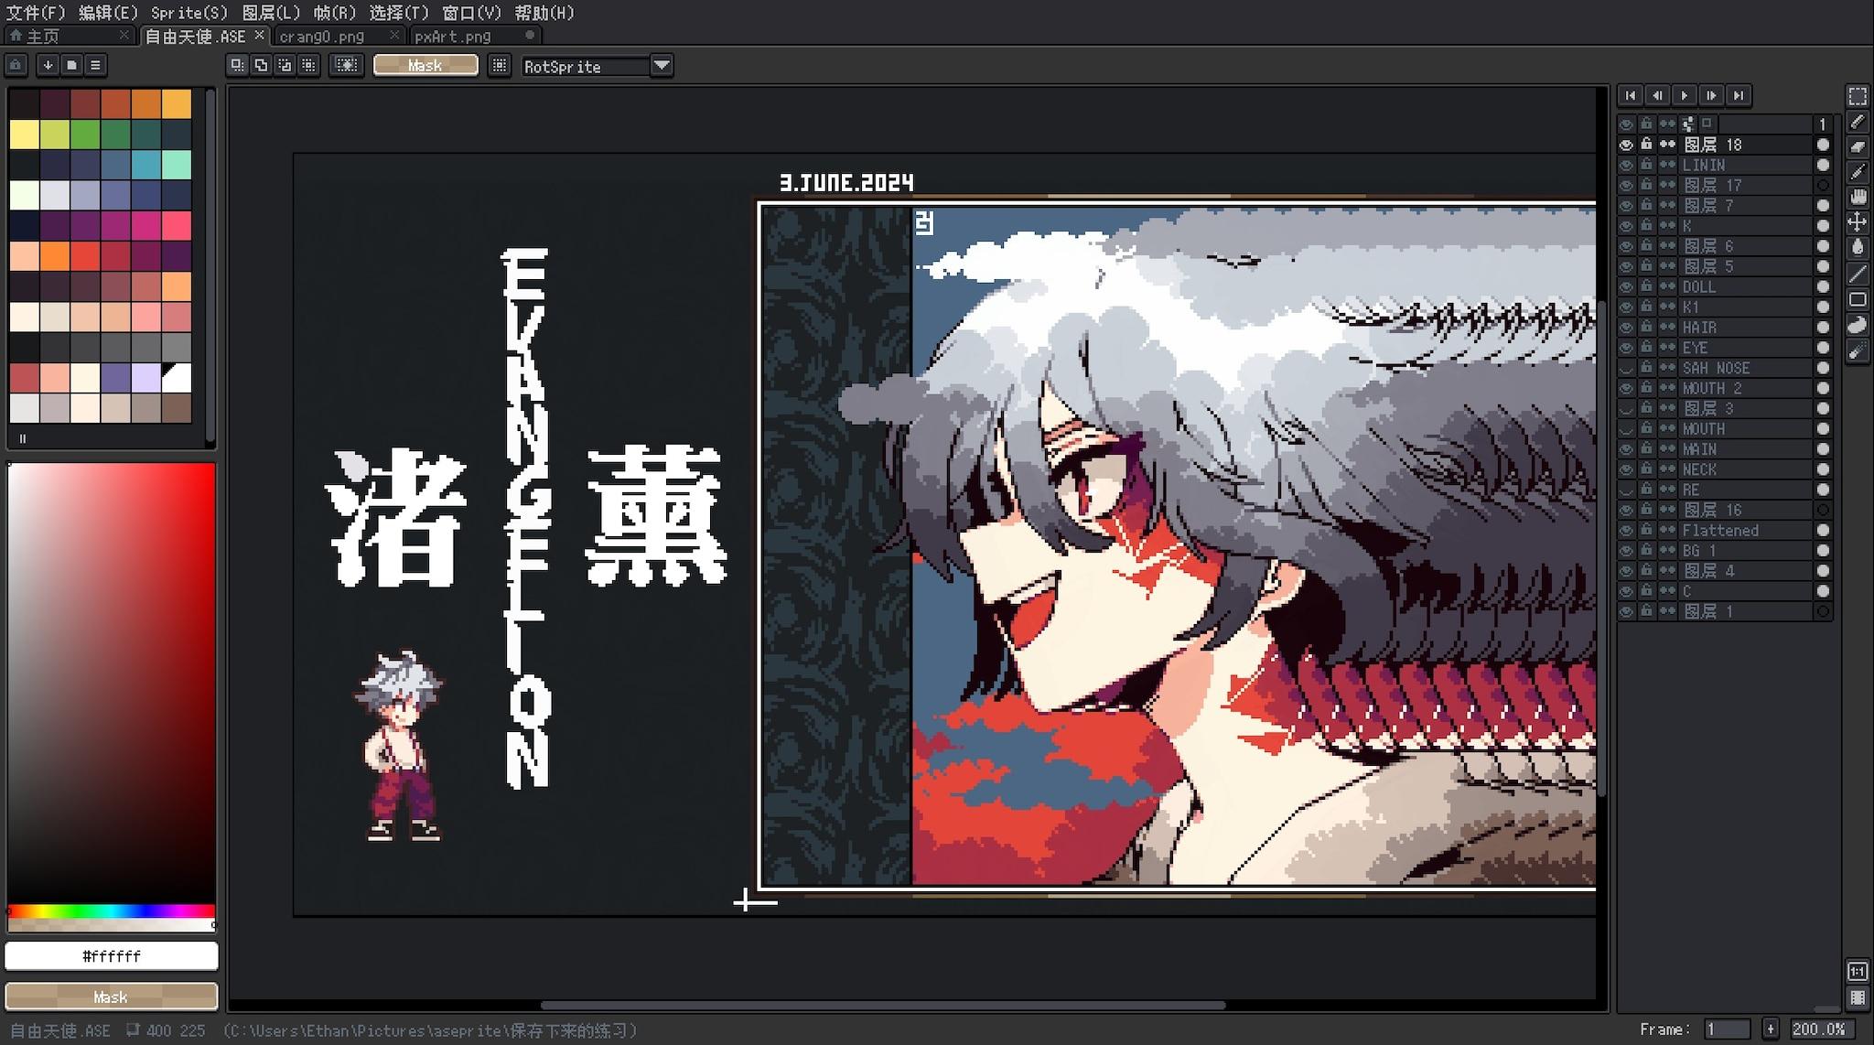The height and width of the screenshot is (1045, 1874).
Task: Open the 图层(L) menu
Action: pyautogui.click(x=271, y=13)
